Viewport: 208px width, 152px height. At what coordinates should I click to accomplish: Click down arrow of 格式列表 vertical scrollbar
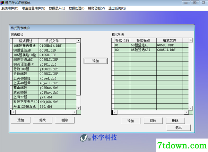[x=191, y=108]
